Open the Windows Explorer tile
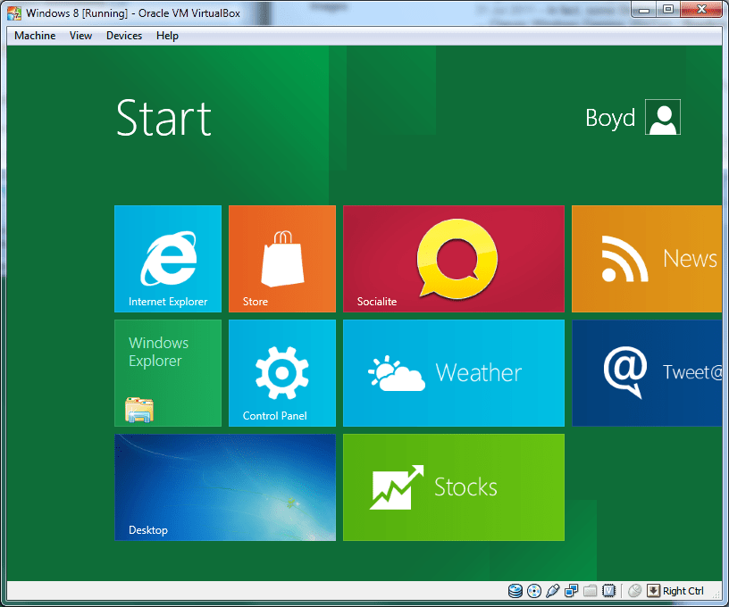The height and width of the screenshot is (607, 729). pos(168,373)
